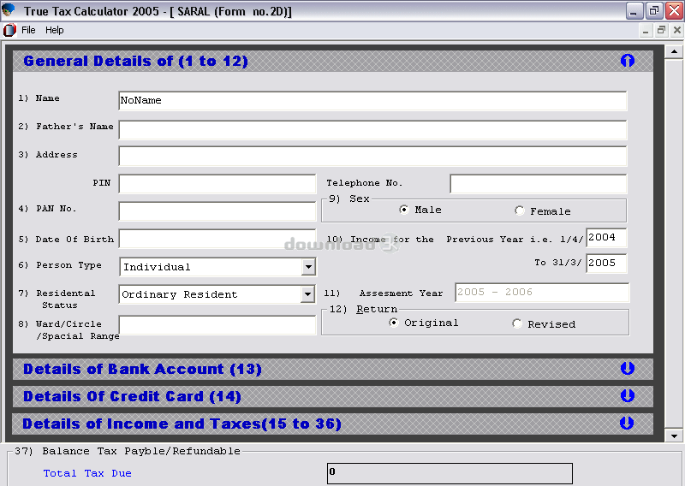Click the Telephone No. field
685x486 pixels.
(x=539, y=184)
